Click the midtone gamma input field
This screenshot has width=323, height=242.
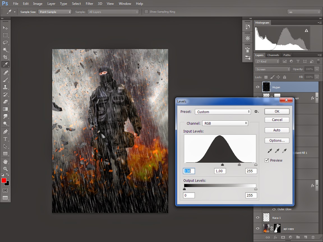pos(220,171)
